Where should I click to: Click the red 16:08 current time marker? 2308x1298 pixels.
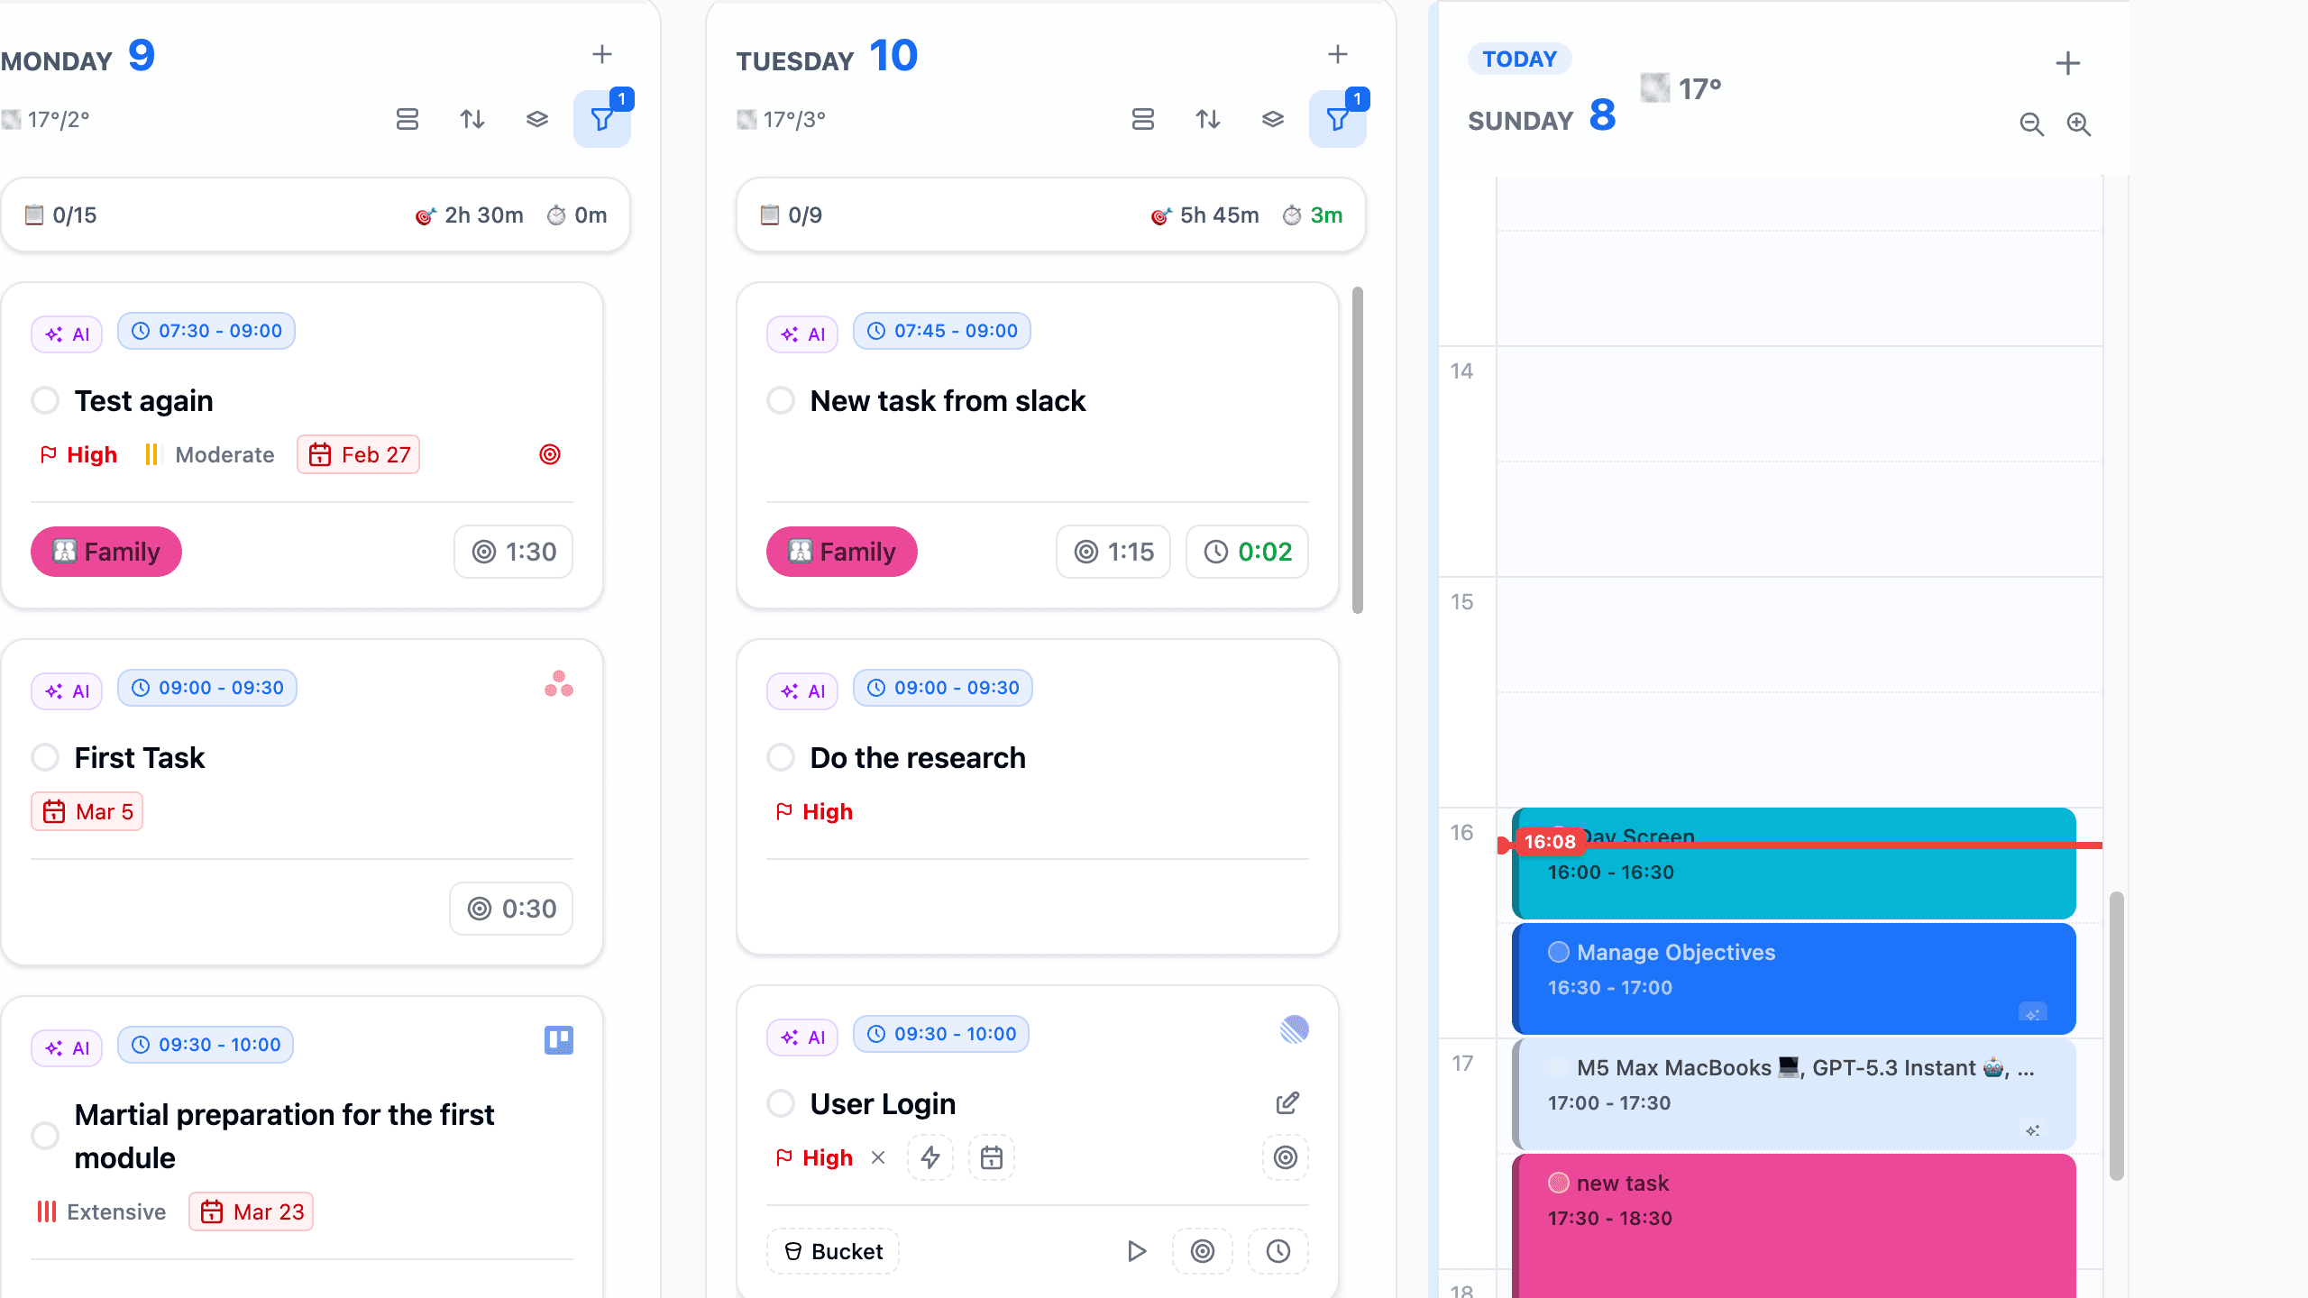point(1549,842)
